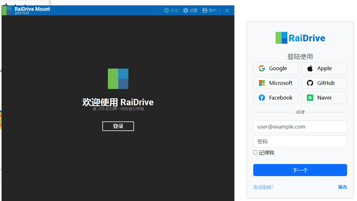Click the large RaiDrive logo on the welcome screen

(x=118, y=79)
